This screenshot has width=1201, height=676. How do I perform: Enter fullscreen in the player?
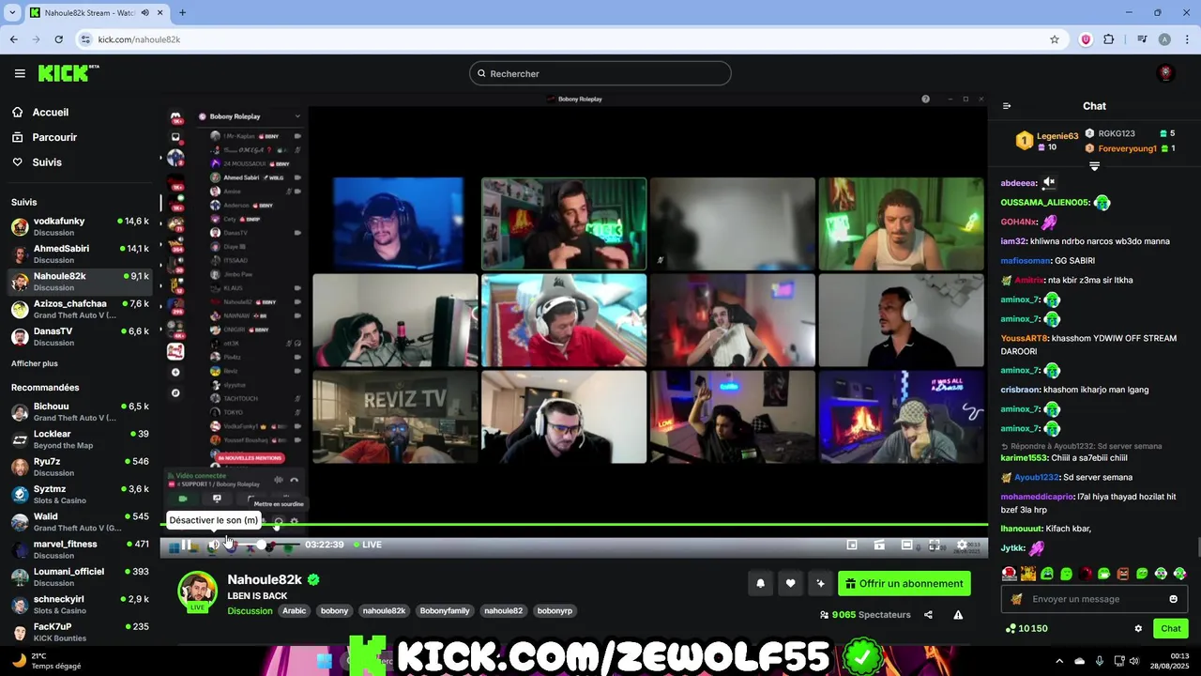pos(935,545)
